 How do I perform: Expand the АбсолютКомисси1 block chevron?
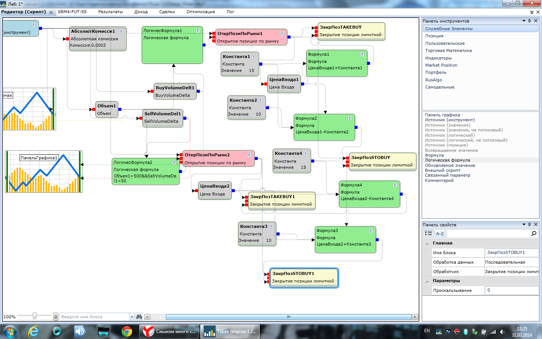(121, 31)
